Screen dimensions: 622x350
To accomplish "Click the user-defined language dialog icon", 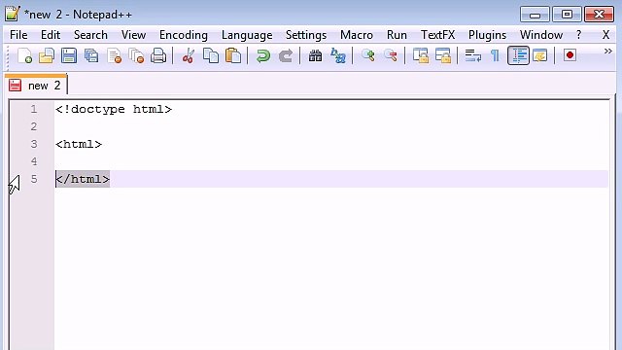I will pos(540,55).
